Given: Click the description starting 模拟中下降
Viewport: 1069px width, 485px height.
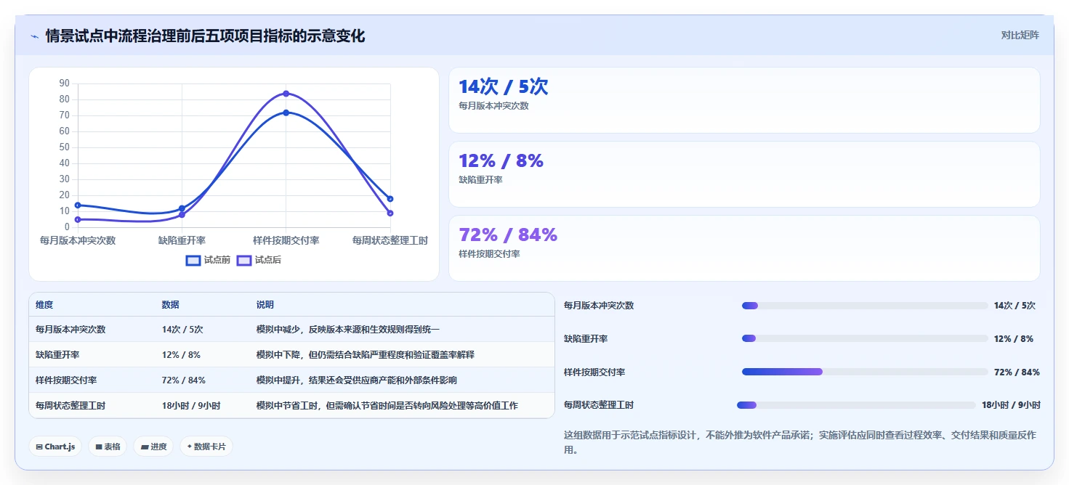Looking at the screenshot, I should [366, 355].
